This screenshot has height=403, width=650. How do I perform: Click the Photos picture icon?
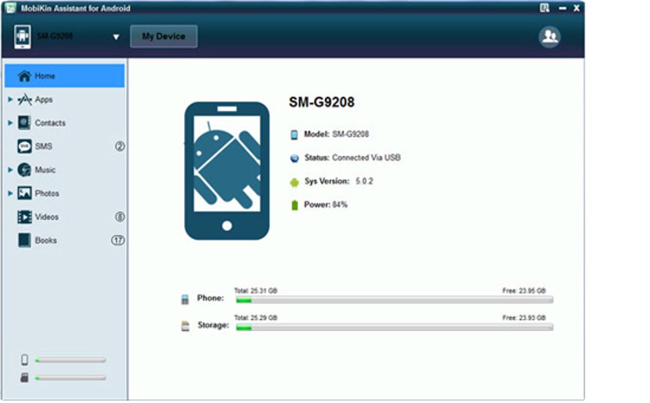pyautogui.click(x=24, y=193)
